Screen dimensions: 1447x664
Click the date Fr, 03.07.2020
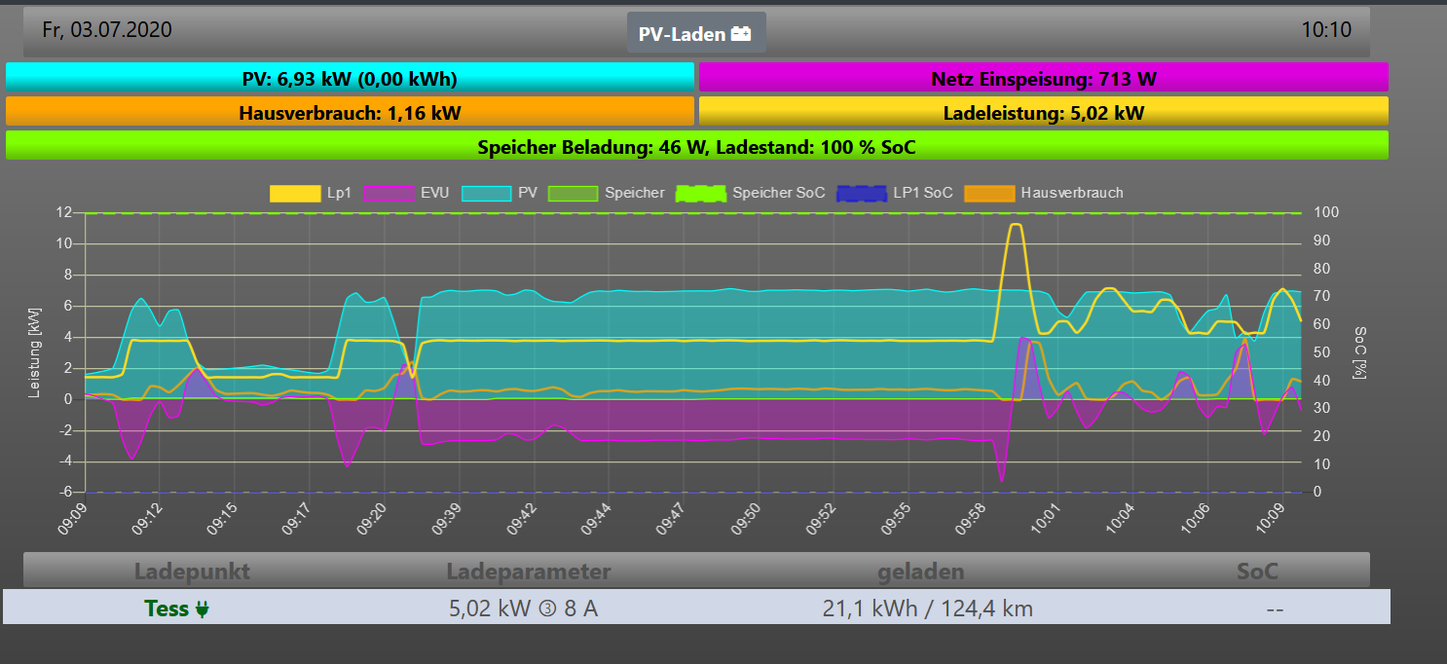pyautogui.click(x=107, y=30)
